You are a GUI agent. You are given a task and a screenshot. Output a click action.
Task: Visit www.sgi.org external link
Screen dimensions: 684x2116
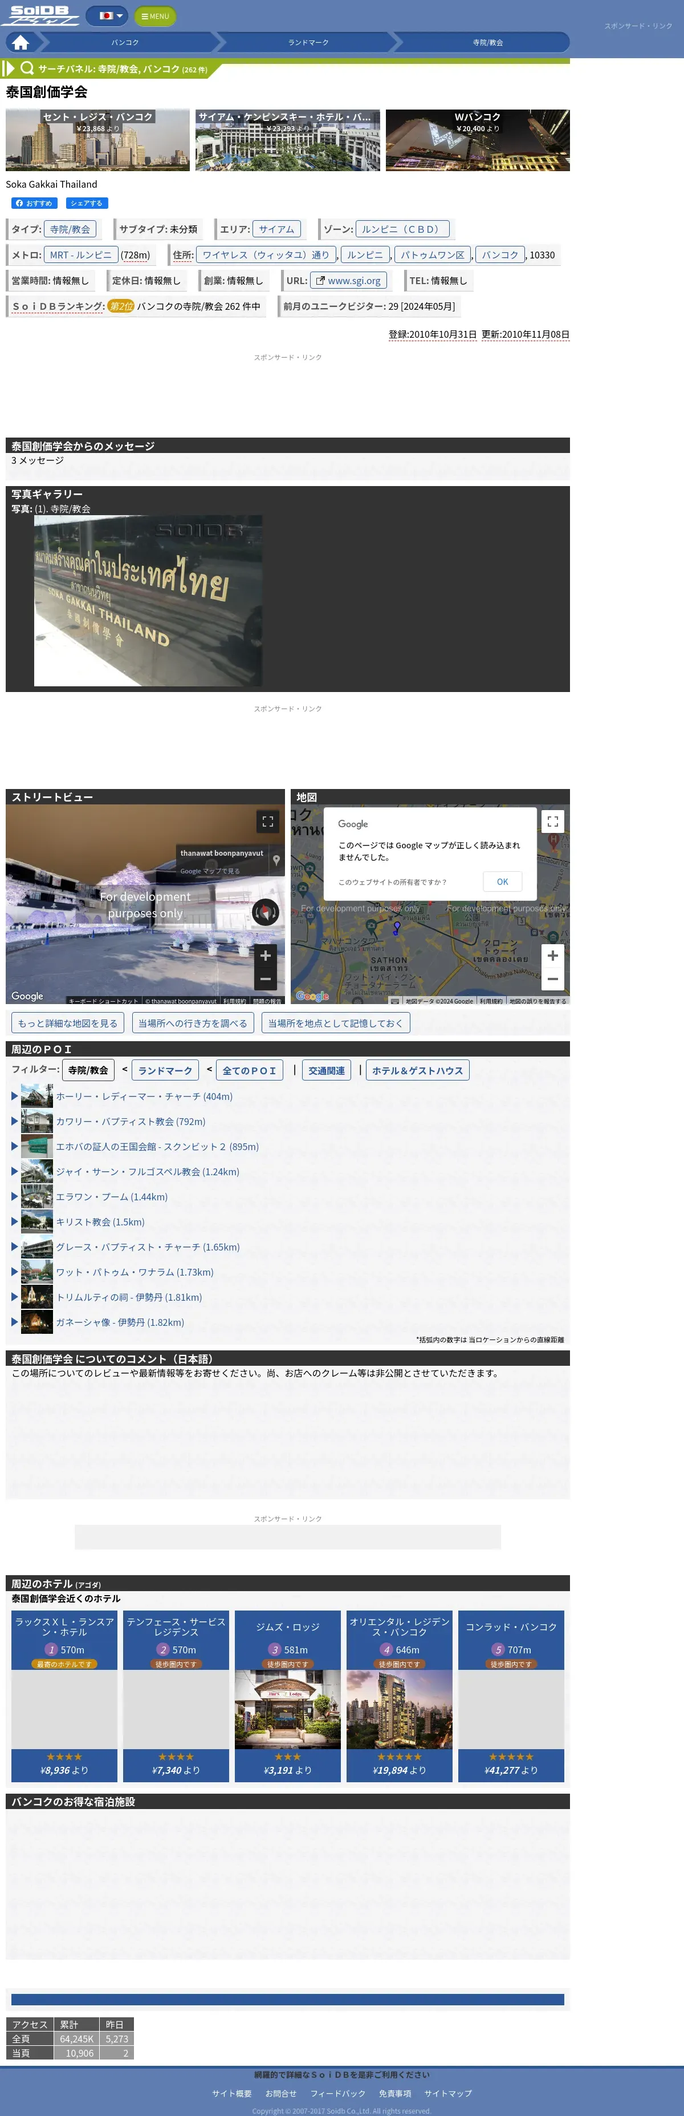tap(348, 280)
